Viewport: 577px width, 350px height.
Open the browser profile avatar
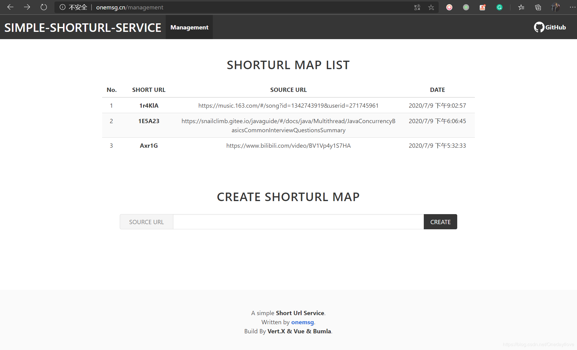point(555,7)
